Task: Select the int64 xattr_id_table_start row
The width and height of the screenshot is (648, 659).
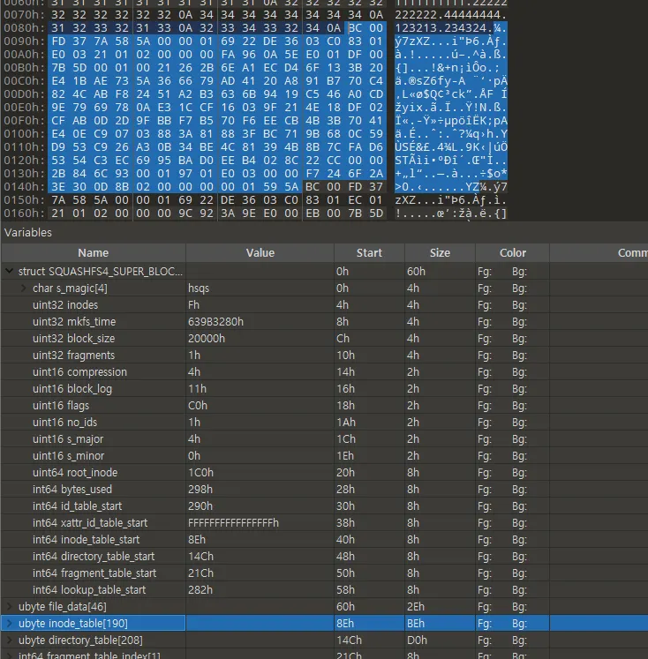Action: [90, 523]
